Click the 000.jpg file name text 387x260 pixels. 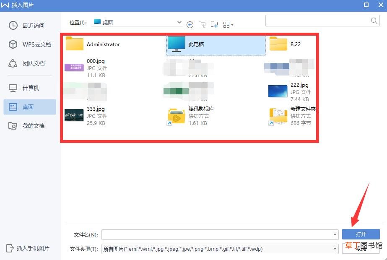(96, 61)
